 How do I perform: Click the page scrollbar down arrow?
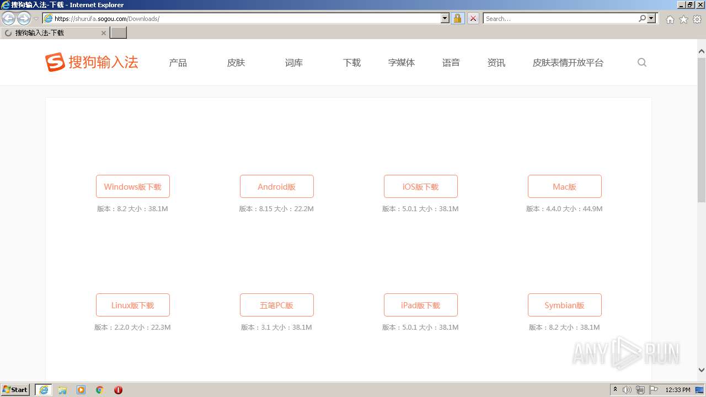702,370
